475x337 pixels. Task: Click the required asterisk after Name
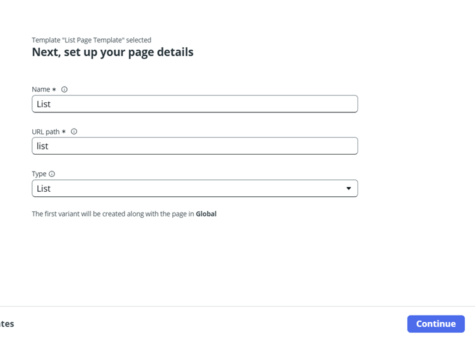[x=54, y=90]
